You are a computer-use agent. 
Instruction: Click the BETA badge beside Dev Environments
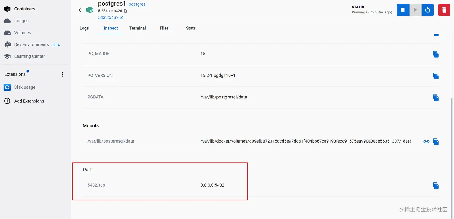click(x=56, y=45)
